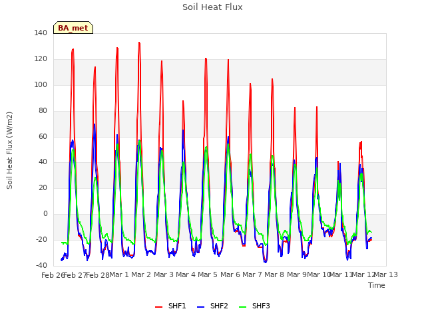Click the Mar 6 x-axis label
This screenshot has height=319, width=426.
click(x=230, y=274)
